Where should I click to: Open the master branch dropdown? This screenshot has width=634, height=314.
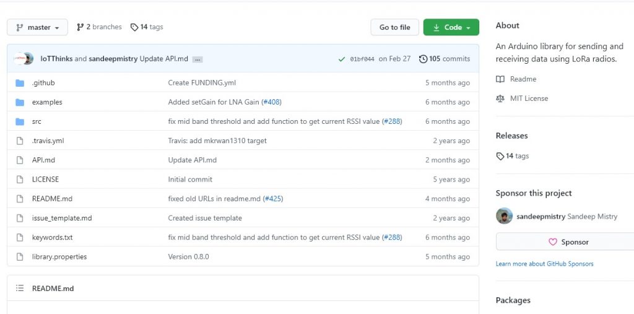37,27
